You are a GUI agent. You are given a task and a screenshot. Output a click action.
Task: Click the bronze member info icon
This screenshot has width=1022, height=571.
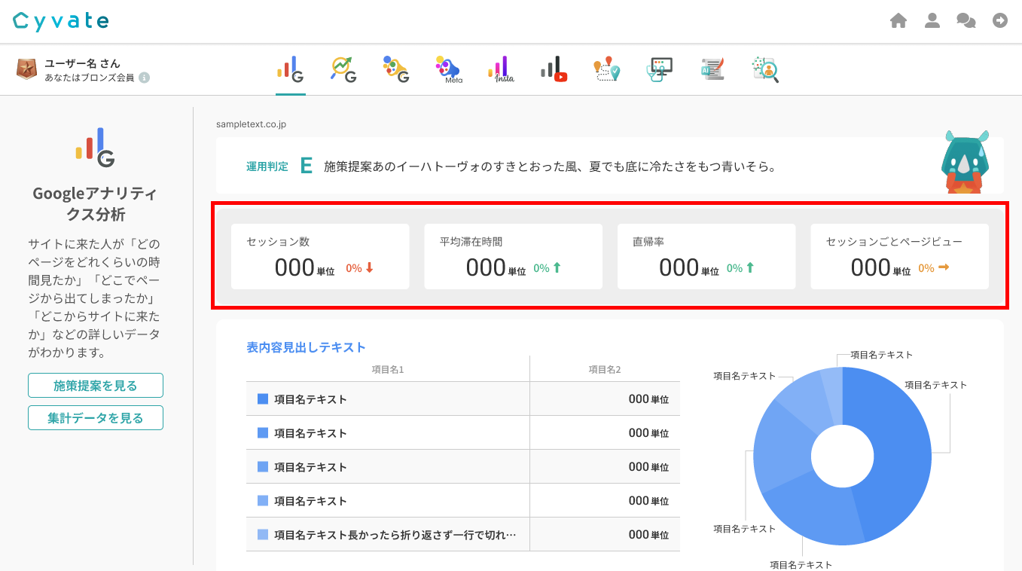[x=144, y=78]
